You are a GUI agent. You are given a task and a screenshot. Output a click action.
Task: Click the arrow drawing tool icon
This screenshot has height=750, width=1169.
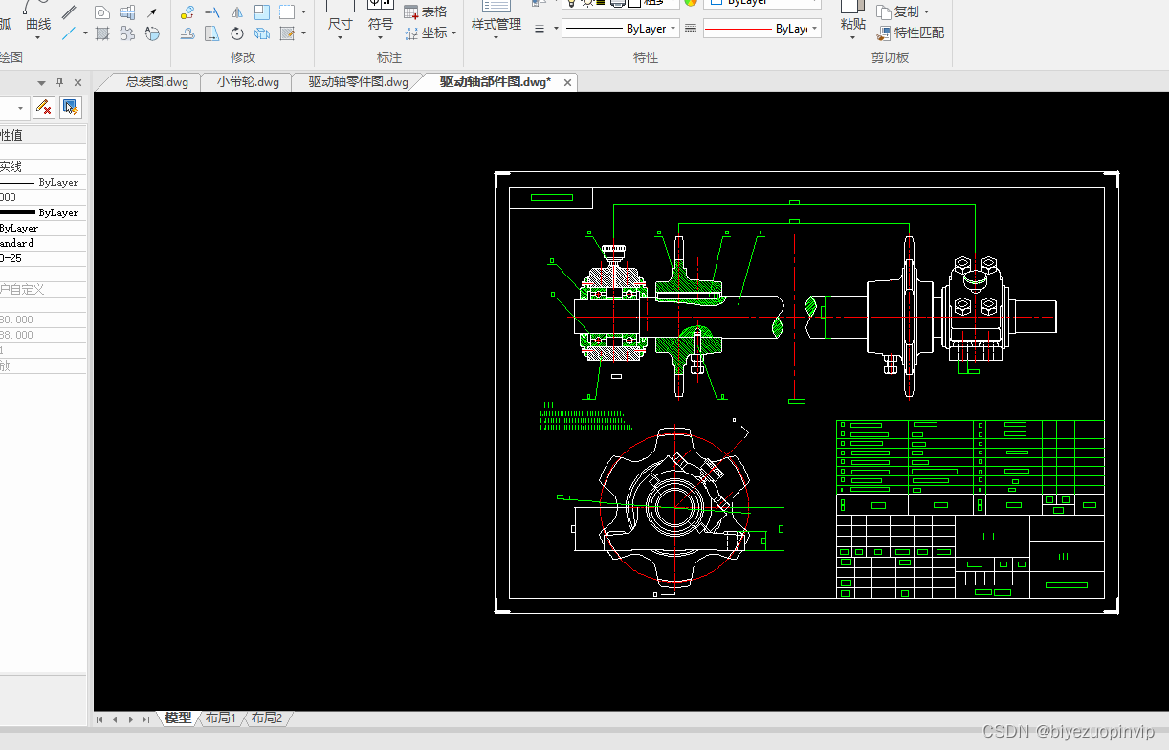click(152, 12)
